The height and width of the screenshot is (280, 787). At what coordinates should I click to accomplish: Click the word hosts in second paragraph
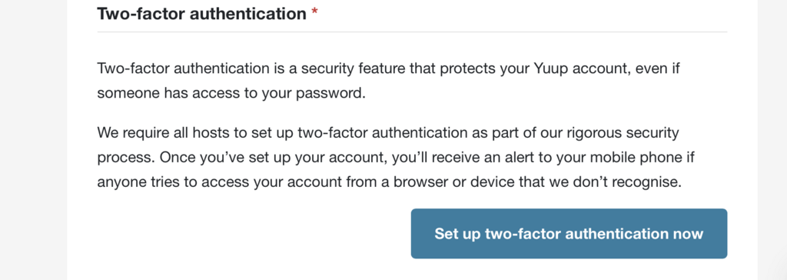pos(203,133)
